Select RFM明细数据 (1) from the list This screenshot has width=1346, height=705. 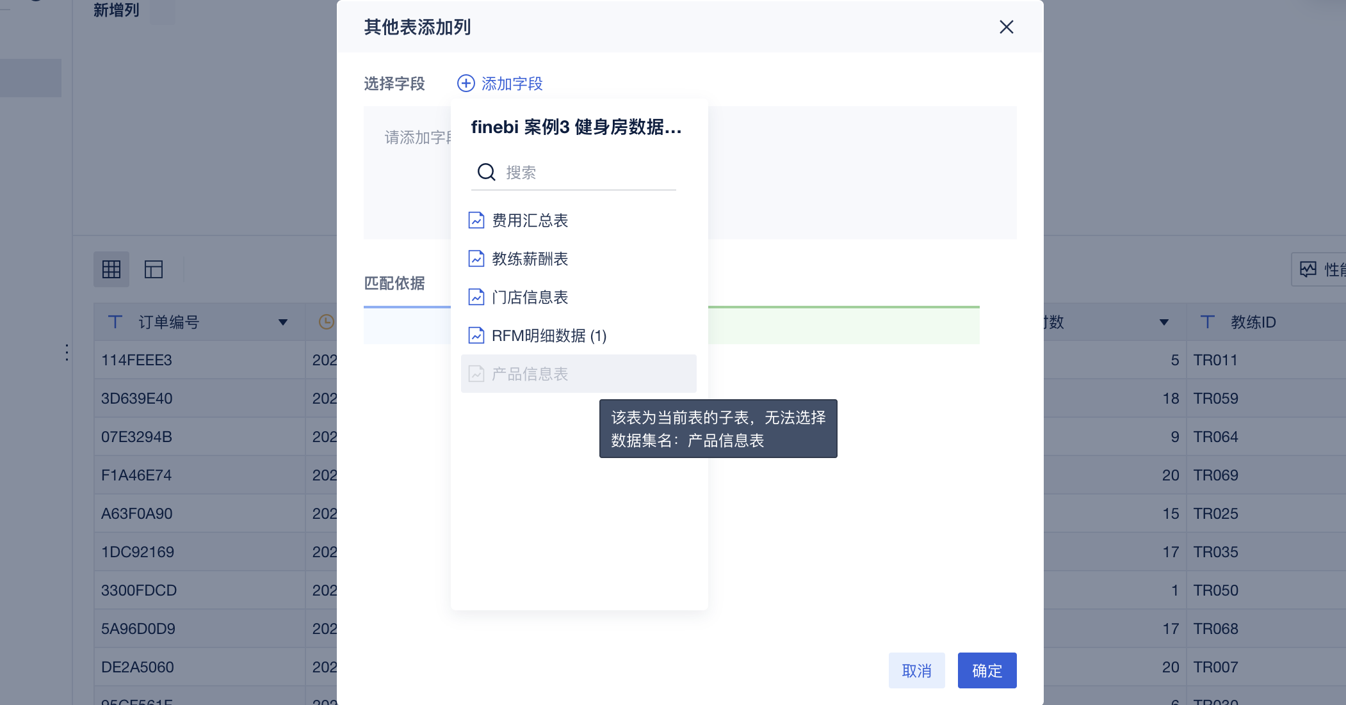pos(549,336)
